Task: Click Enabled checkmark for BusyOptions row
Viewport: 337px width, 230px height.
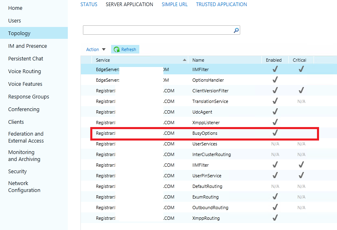Action: pos(275,133)
